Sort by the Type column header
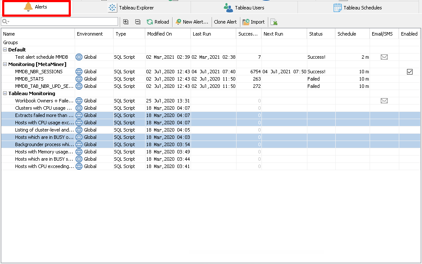Screen dimensions: 422x264 pyautogui.click(x=129, y=34)
